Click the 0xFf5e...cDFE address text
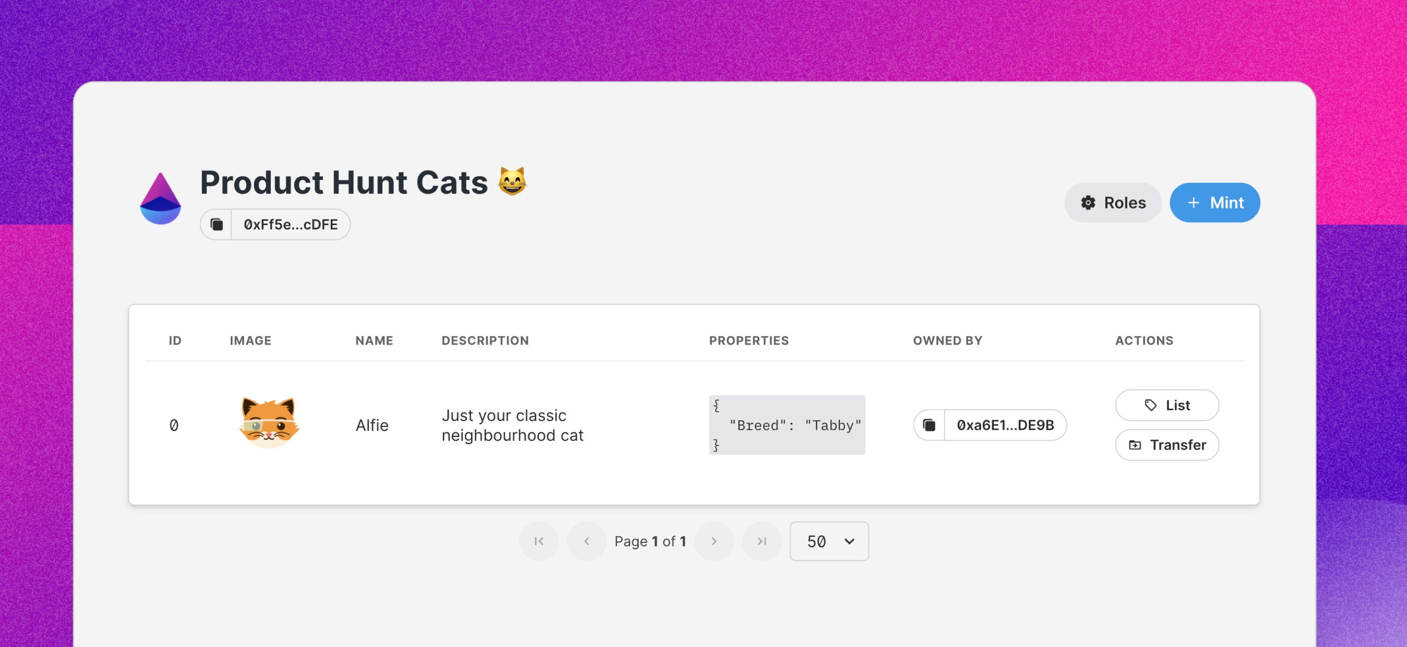The height and width of the screenshot is (647, 1407). pos(291,225)
